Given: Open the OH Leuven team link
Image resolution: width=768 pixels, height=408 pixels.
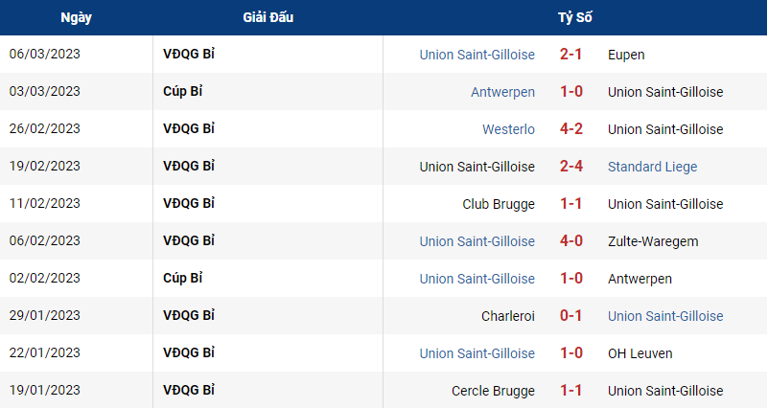Looking at the screenshot, I should tap(640, 353).
